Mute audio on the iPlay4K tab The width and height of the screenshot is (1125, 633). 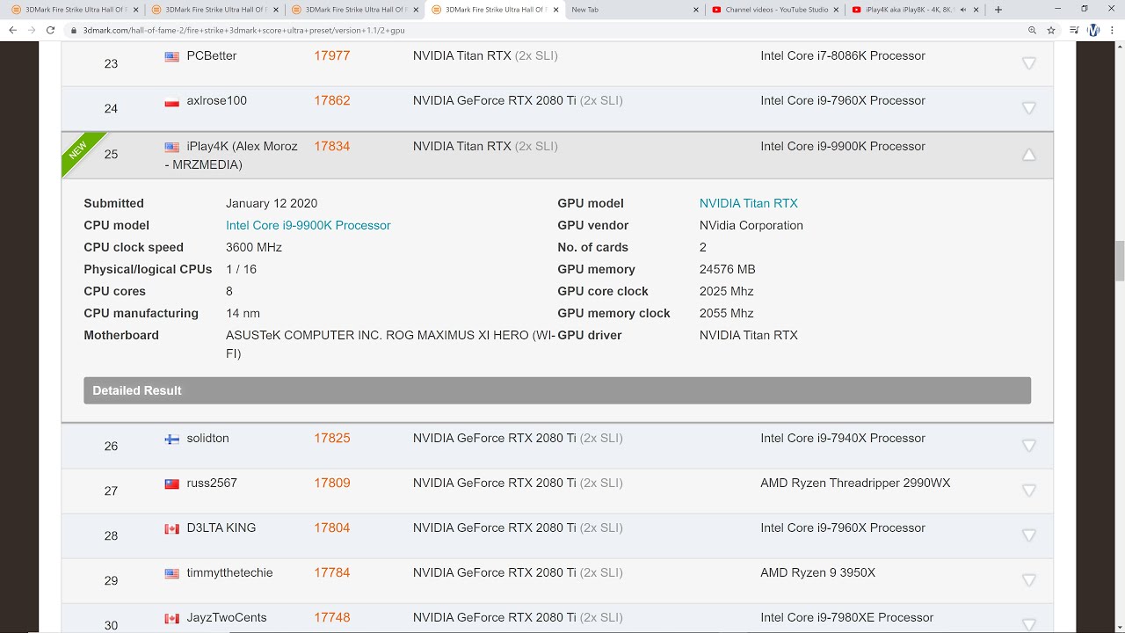pos(963,10)
